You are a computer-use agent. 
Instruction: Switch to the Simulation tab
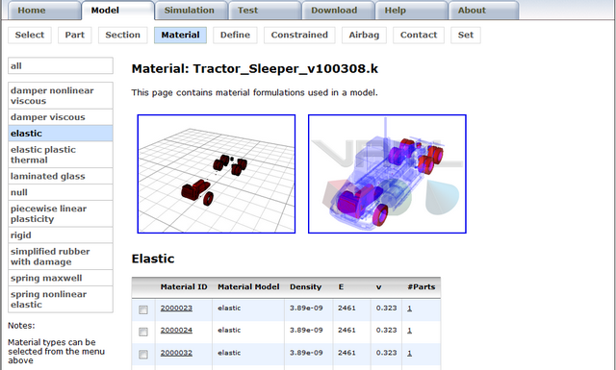191,11
